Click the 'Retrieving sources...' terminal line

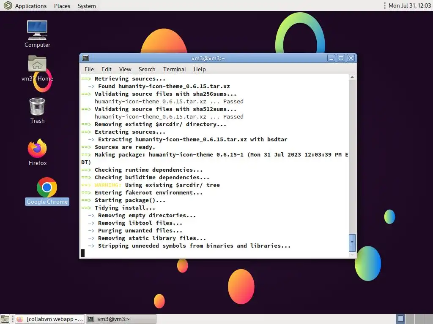coord(123,78)
